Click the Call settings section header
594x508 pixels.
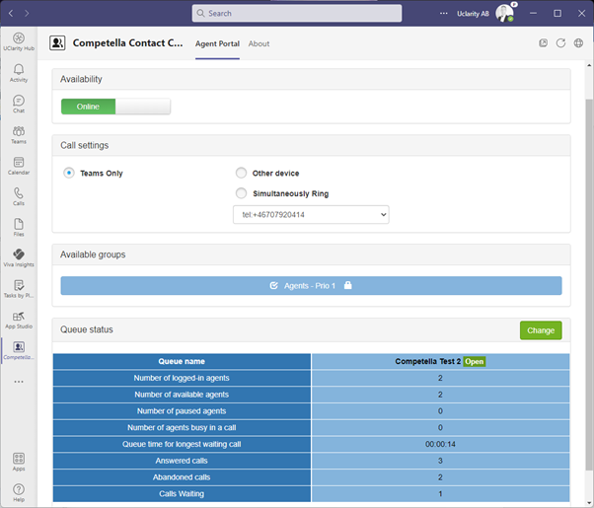point(311,145)
